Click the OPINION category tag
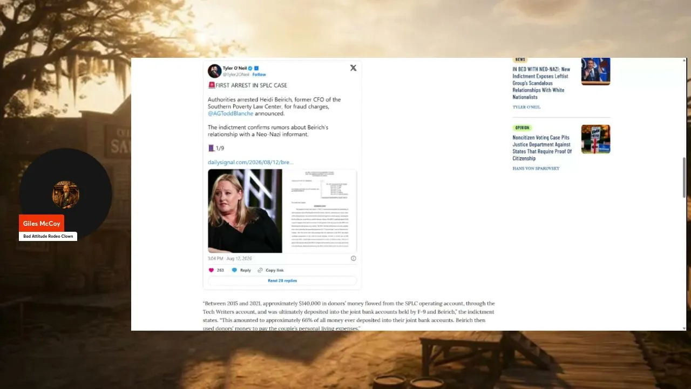 [522, 128]
